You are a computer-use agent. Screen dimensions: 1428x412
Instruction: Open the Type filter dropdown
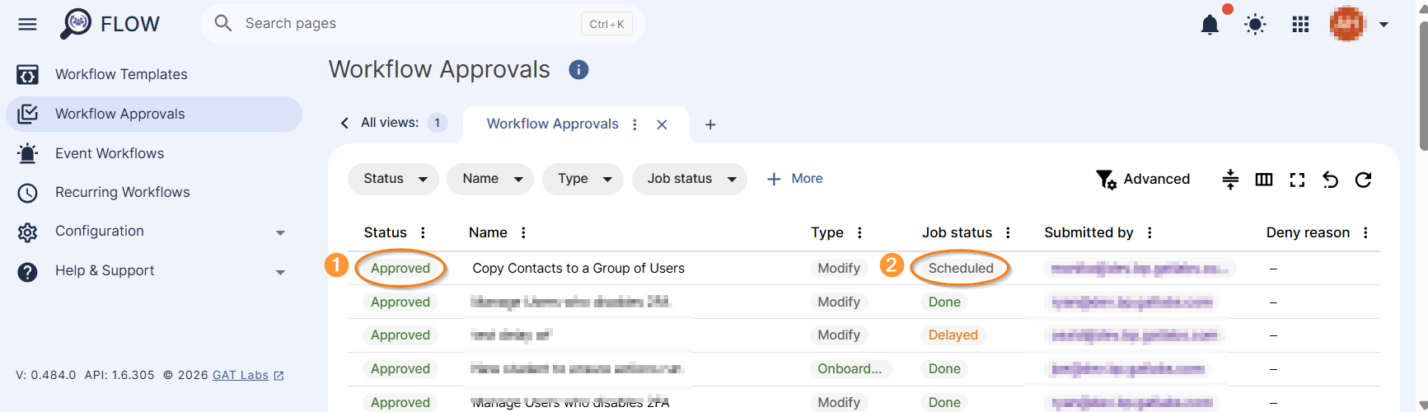(583, 179)
